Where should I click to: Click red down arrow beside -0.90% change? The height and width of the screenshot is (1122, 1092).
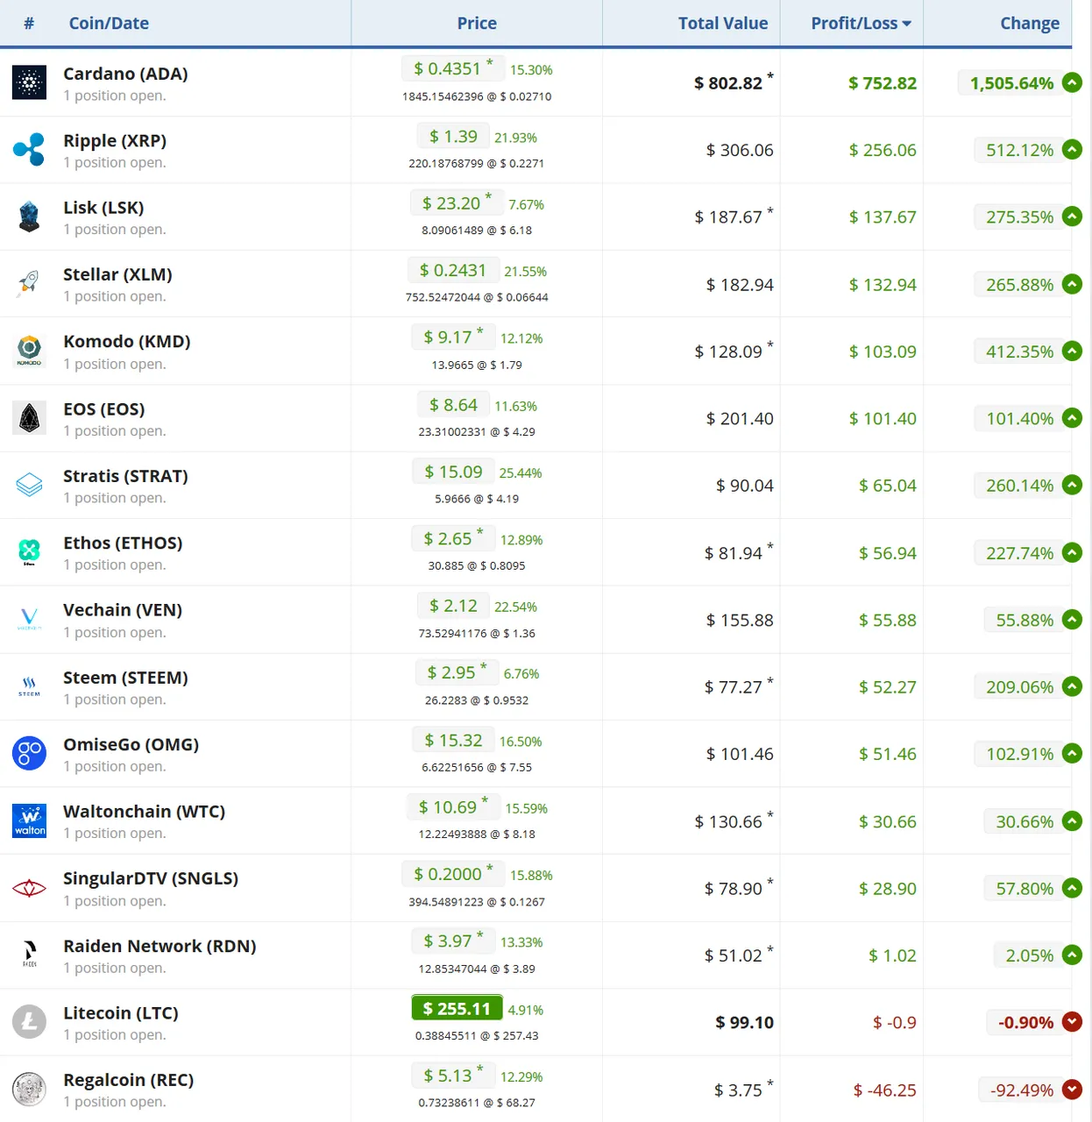(x=1072, y=1021)
